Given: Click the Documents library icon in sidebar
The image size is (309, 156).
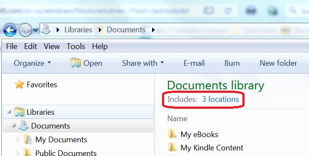Looking at the screenshot, I should point(24,125).
